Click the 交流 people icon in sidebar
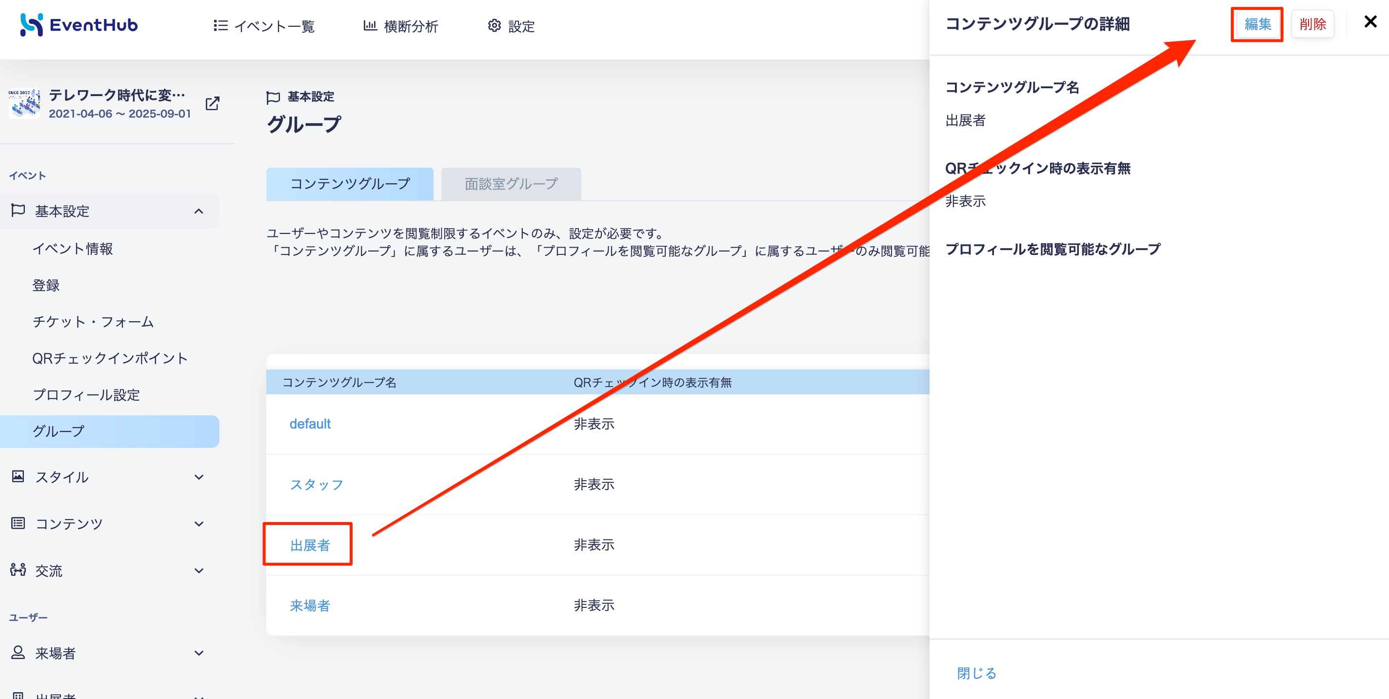The width and height of the screenshot is (1389, 699). click(x=18, y=570)
